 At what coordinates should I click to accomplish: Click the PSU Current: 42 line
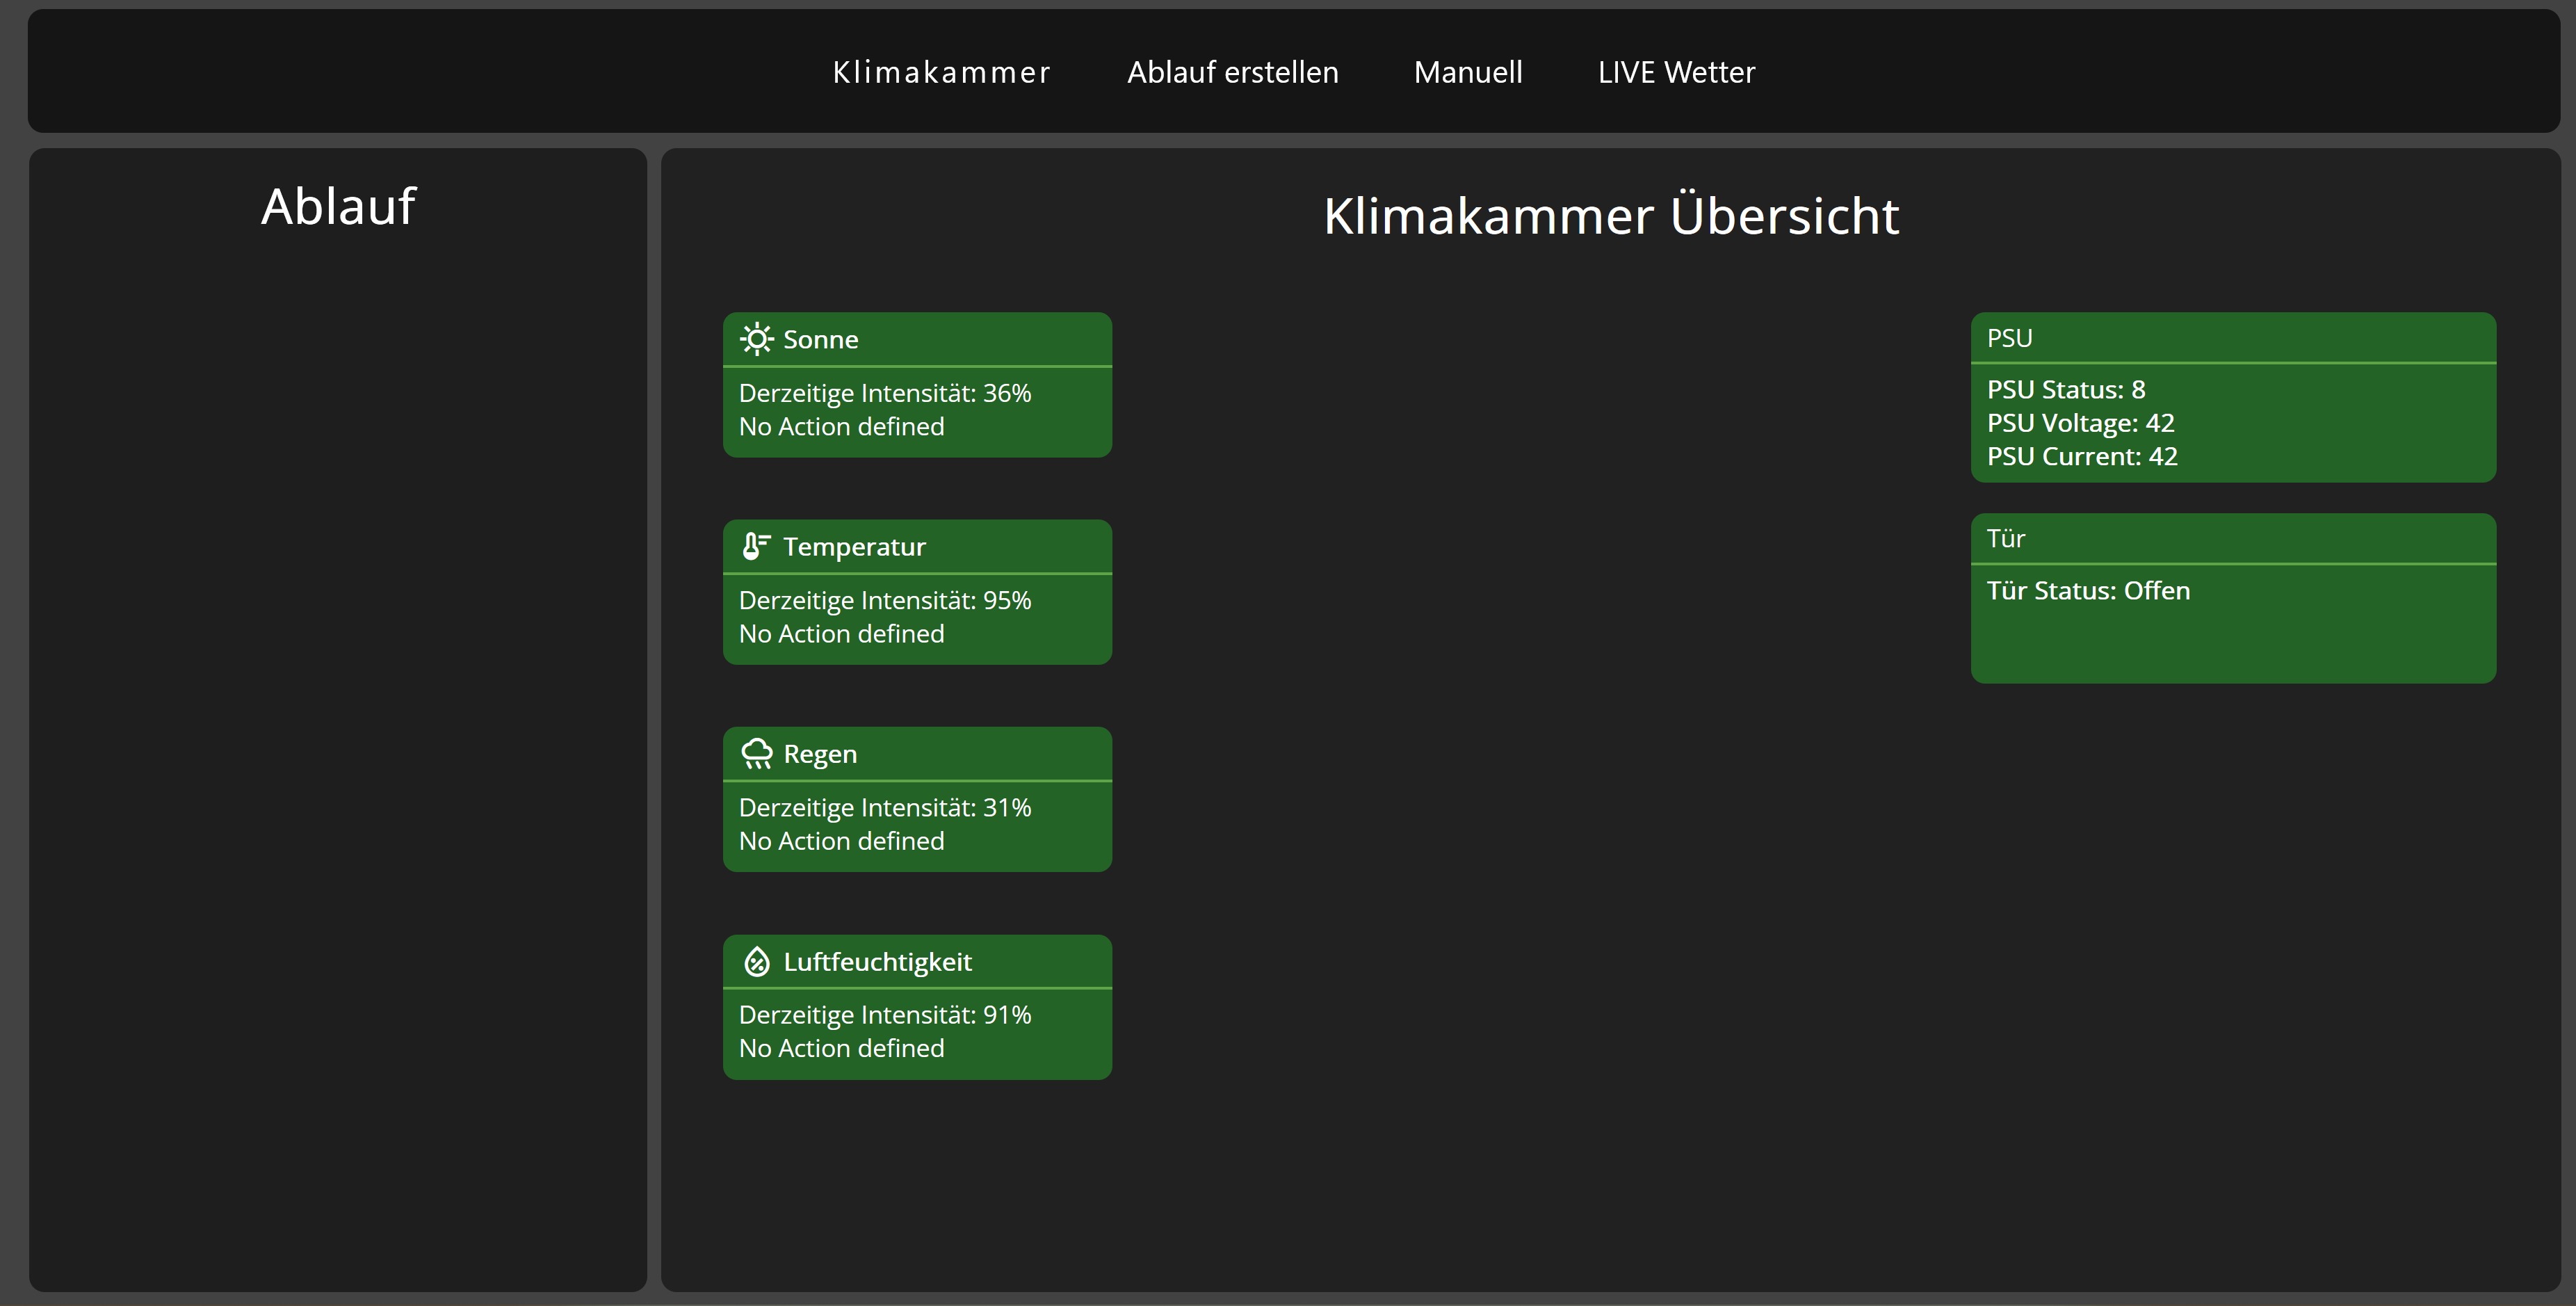[x=2081, y=456]
